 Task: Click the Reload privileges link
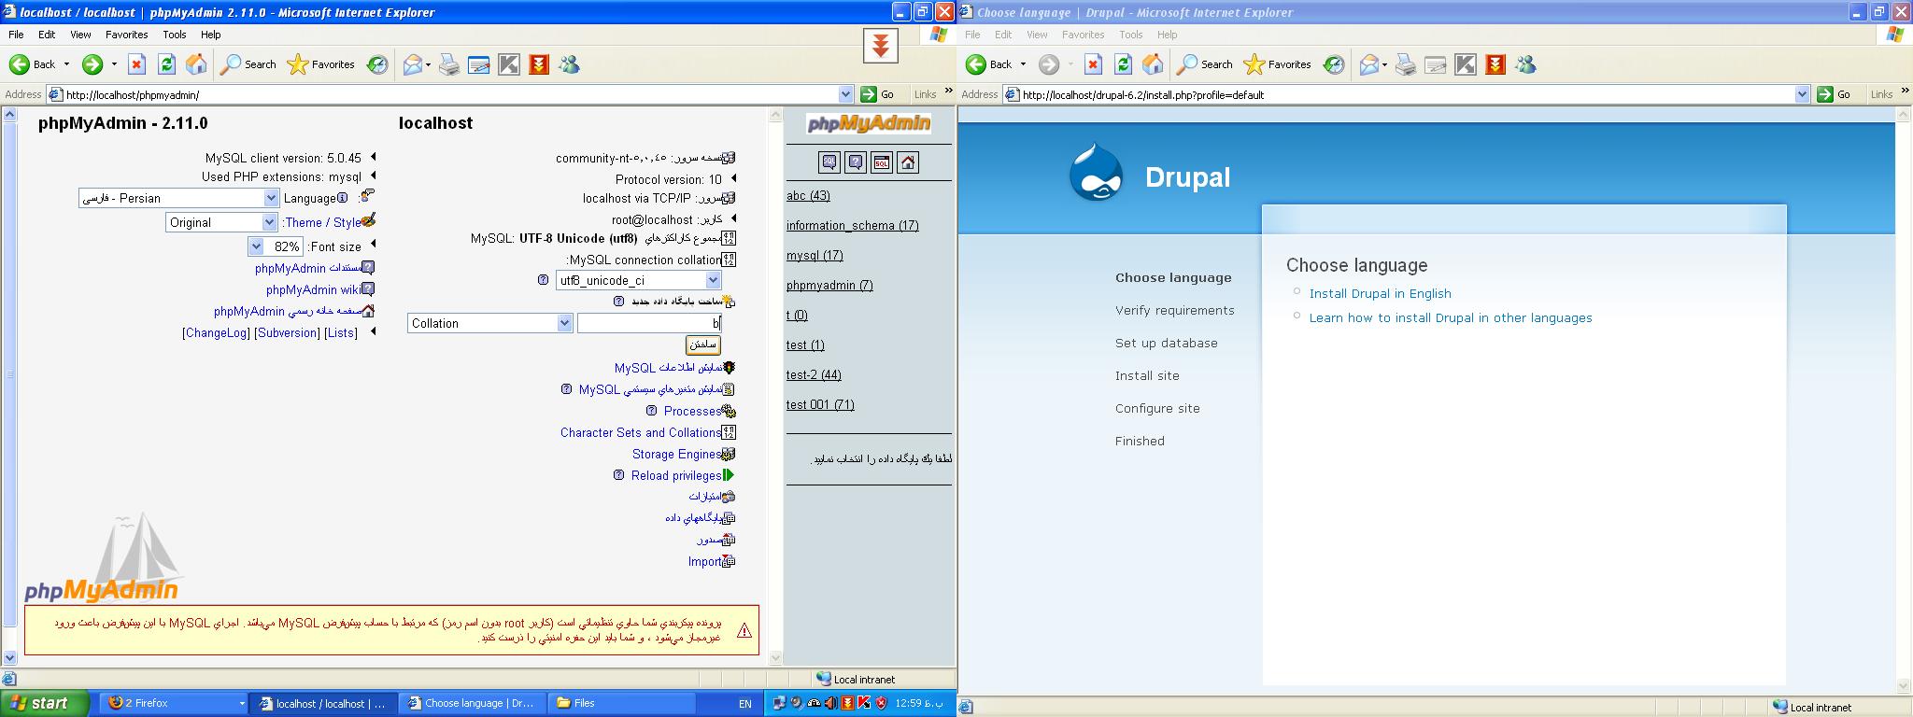[x=676, y=475]
